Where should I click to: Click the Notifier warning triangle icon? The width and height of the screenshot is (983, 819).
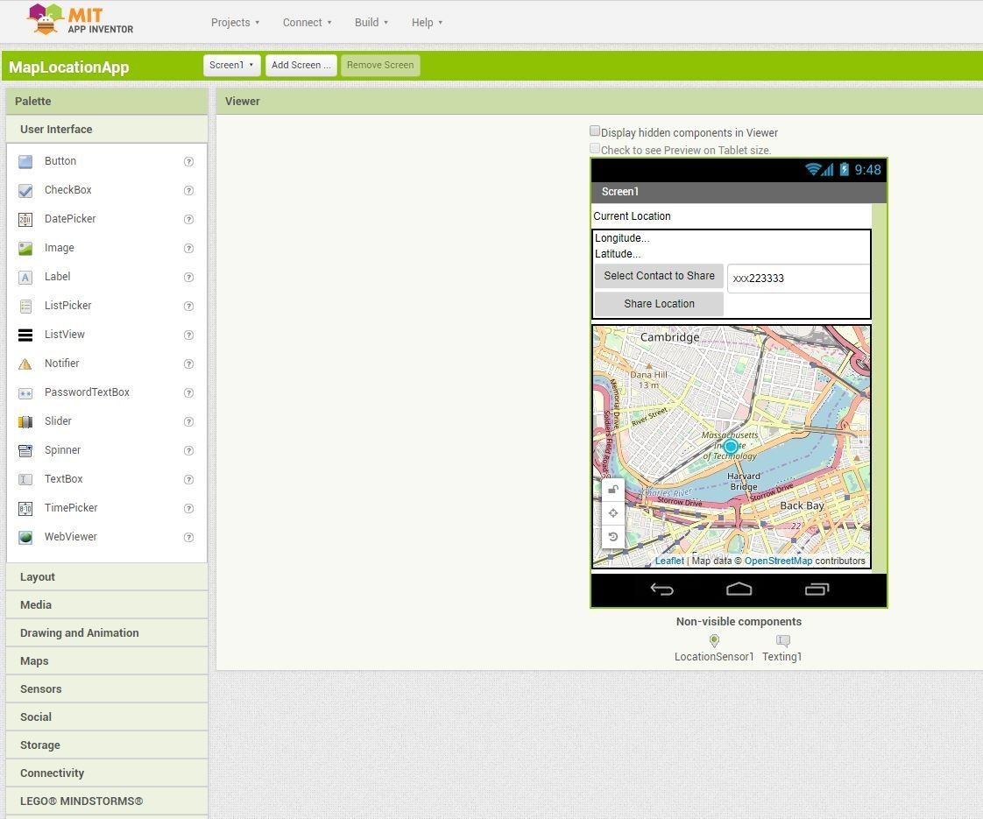click(25, 364)
